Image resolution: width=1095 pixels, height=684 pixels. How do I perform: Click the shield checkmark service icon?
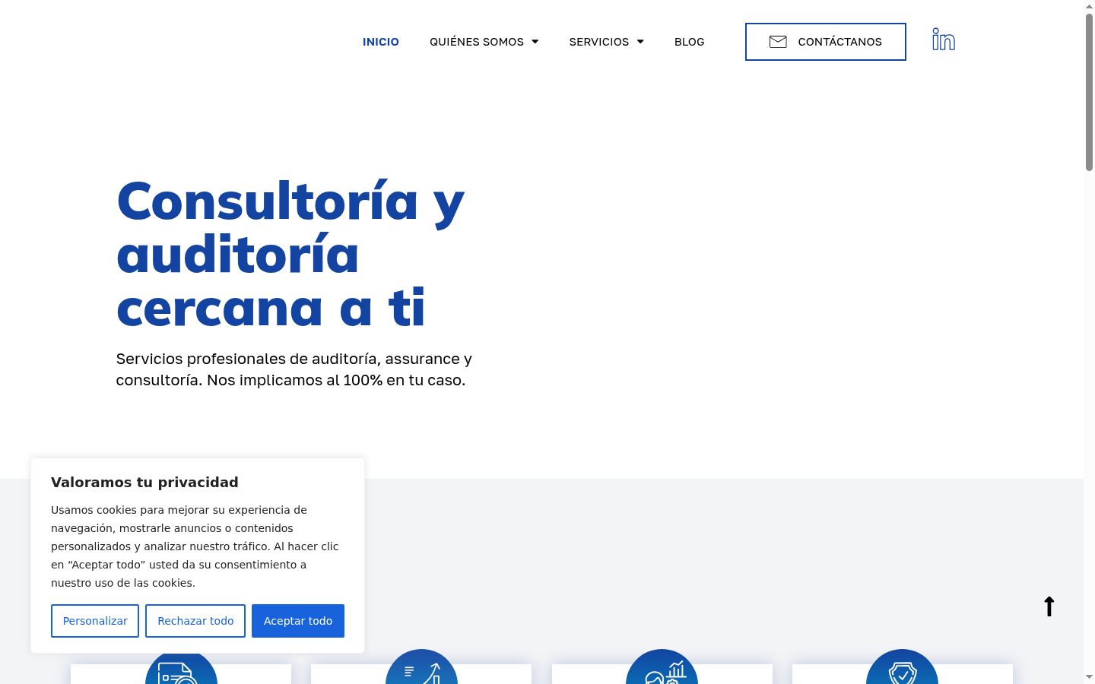(902, 667)
